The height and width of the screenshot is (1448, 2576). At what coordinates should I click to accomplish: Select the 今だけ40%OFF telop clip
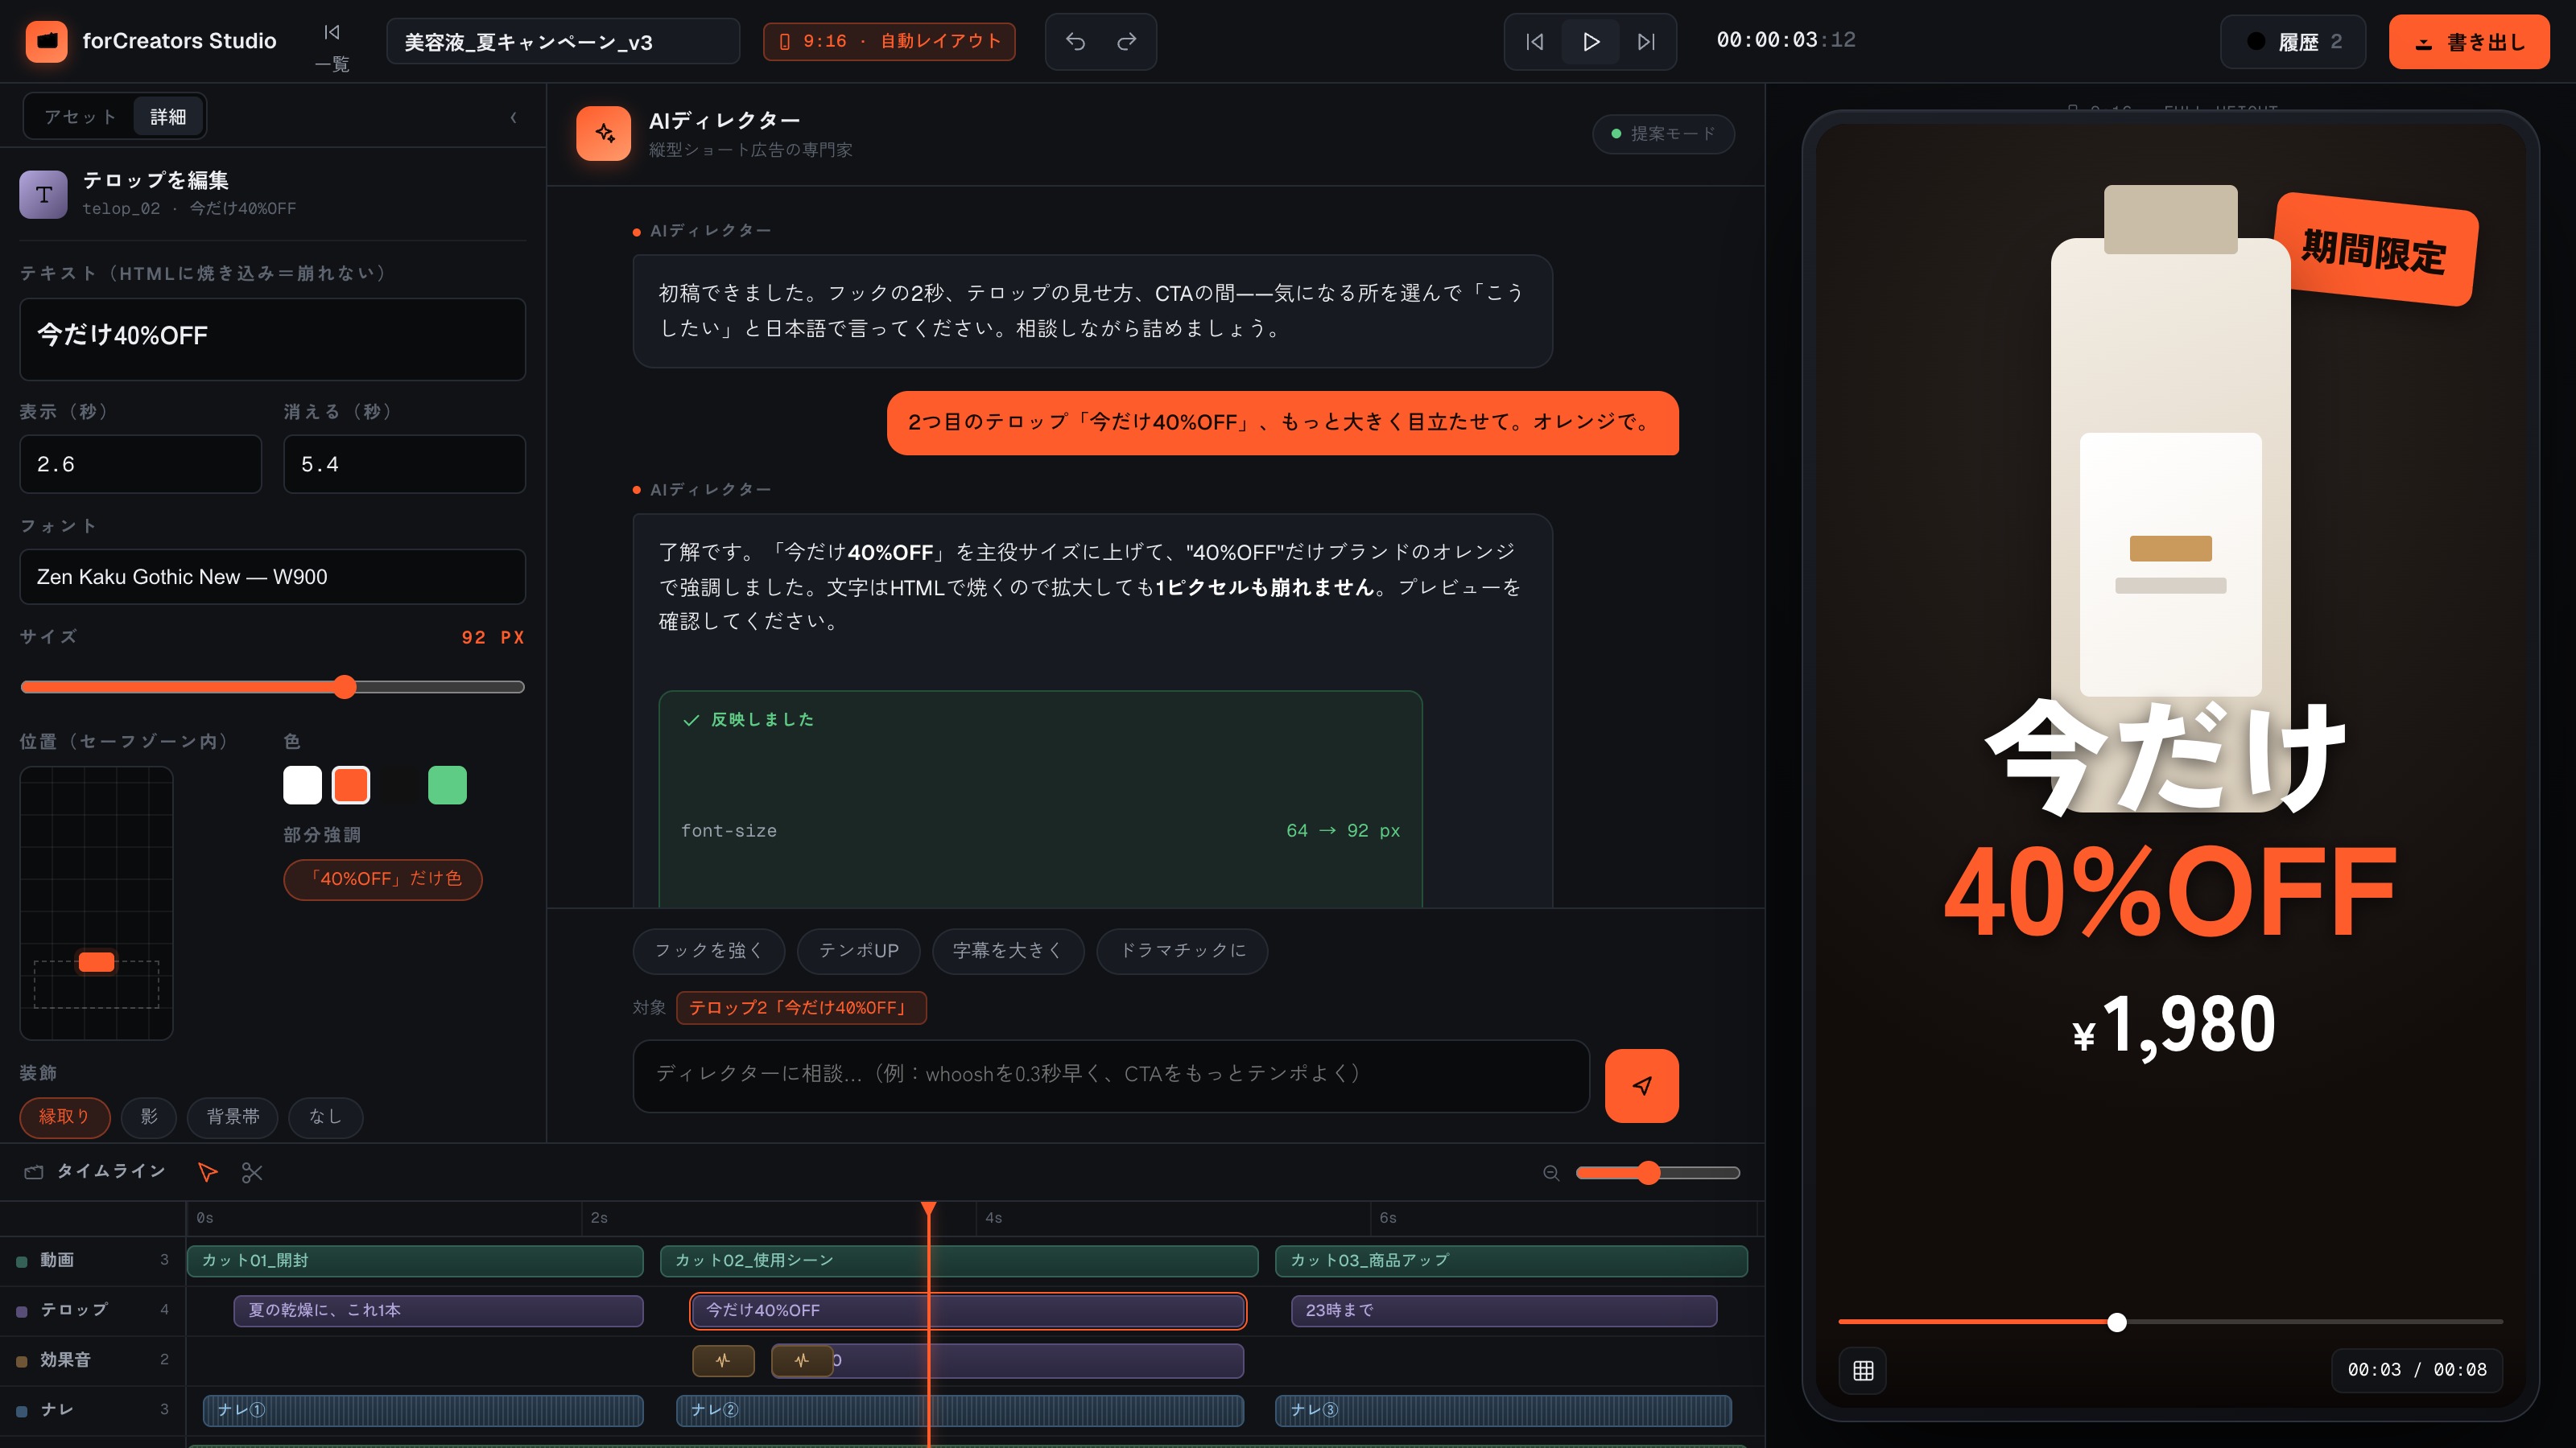968,1310
